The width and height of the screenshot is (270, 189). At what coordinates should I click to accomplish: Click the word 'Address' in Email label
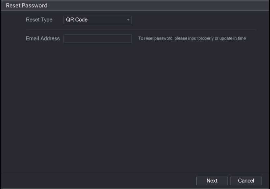[x=50, y=38]
